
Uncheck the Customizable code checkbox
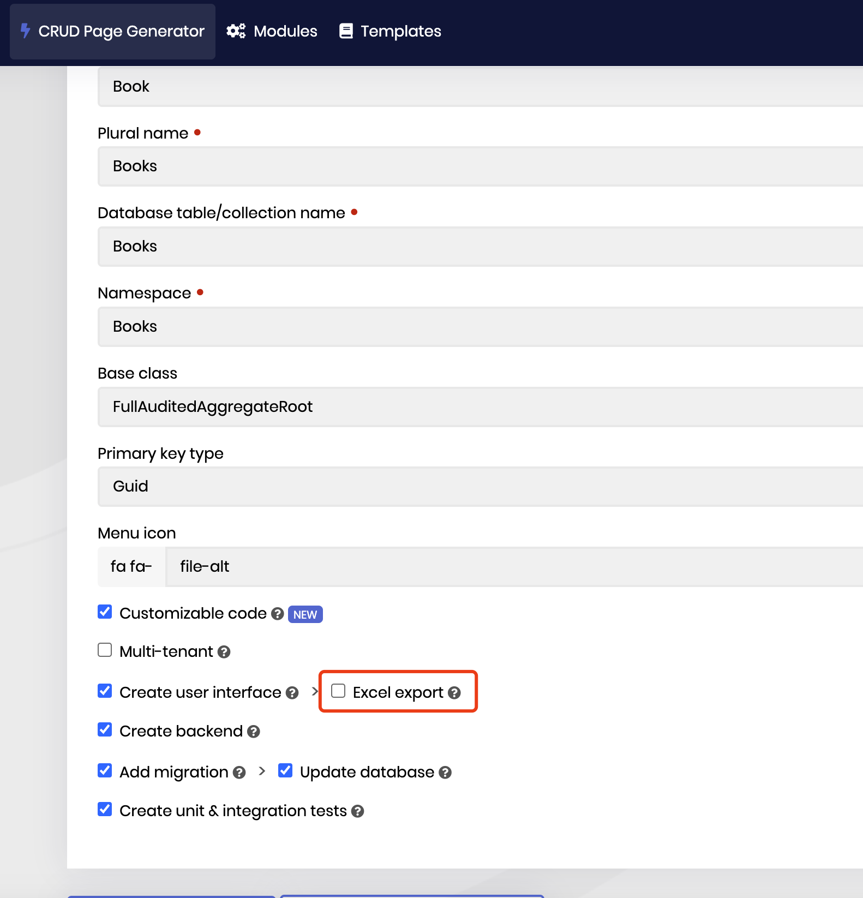[105, 612]
